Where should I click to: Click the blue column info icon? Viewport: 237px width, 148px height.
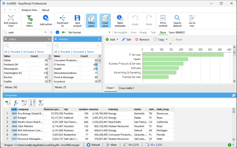tap(57, 32)
